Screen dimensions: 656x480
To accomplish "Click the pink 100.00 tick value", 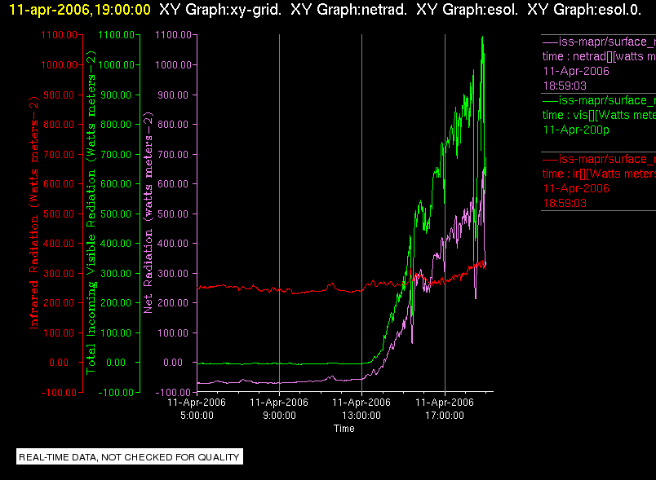I will click(x=173, y=333).
